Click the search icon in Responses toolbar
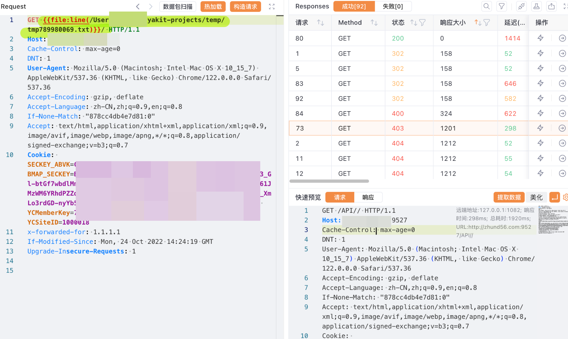 coord(486,6)
